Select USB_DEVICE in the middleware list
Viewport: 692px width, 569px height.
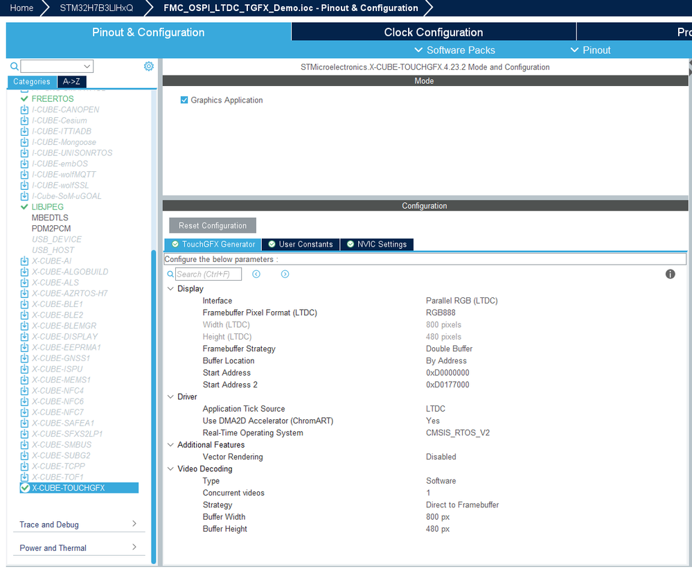[57, 239]
